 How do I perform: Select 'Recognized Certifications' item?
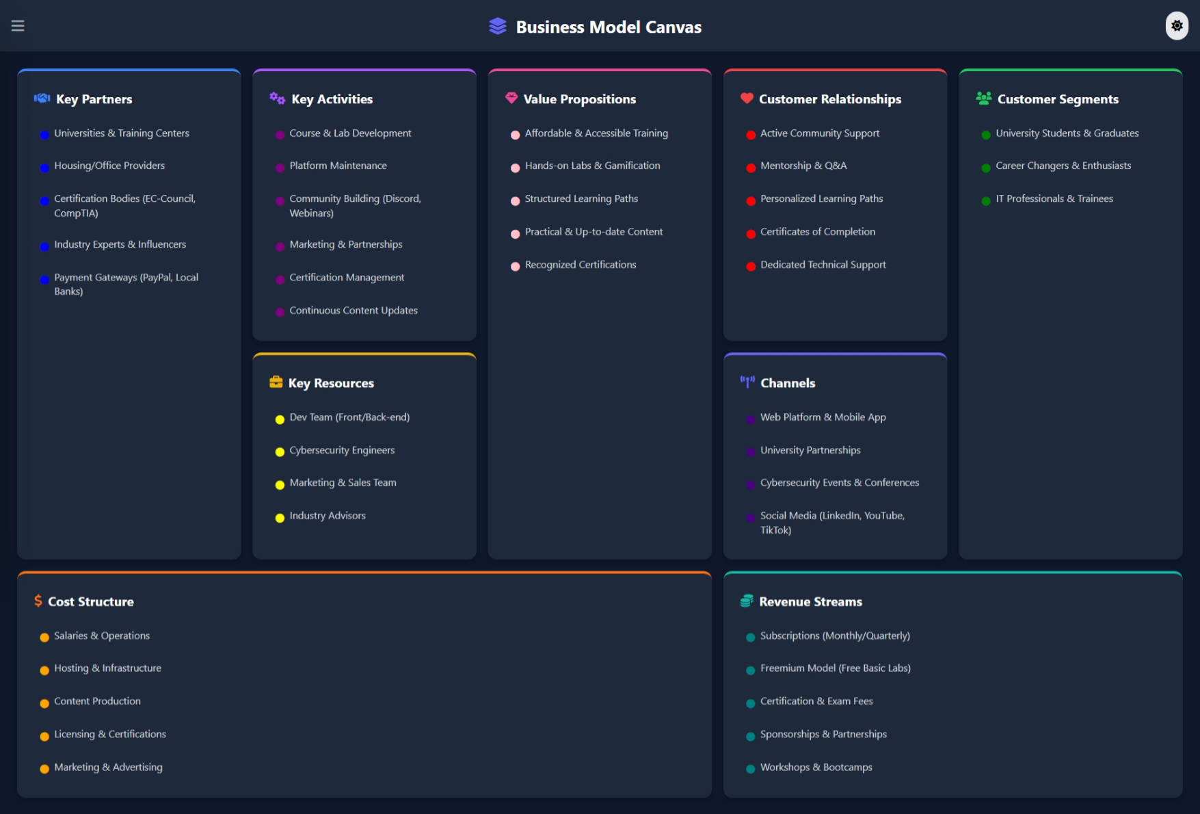[580, 265]
